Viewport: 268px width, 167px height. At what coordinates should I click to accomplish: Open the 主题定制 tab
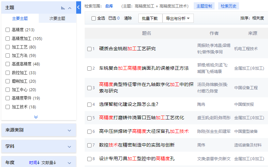[204, 6]
